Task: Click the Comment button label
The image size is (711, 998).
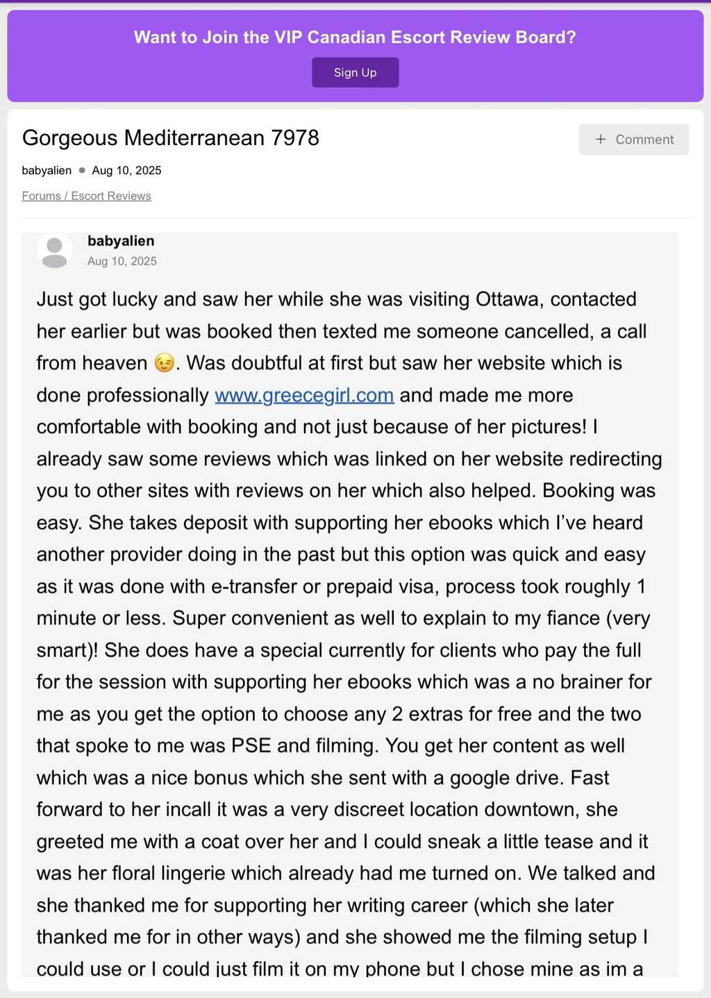Action: (644, 139)
